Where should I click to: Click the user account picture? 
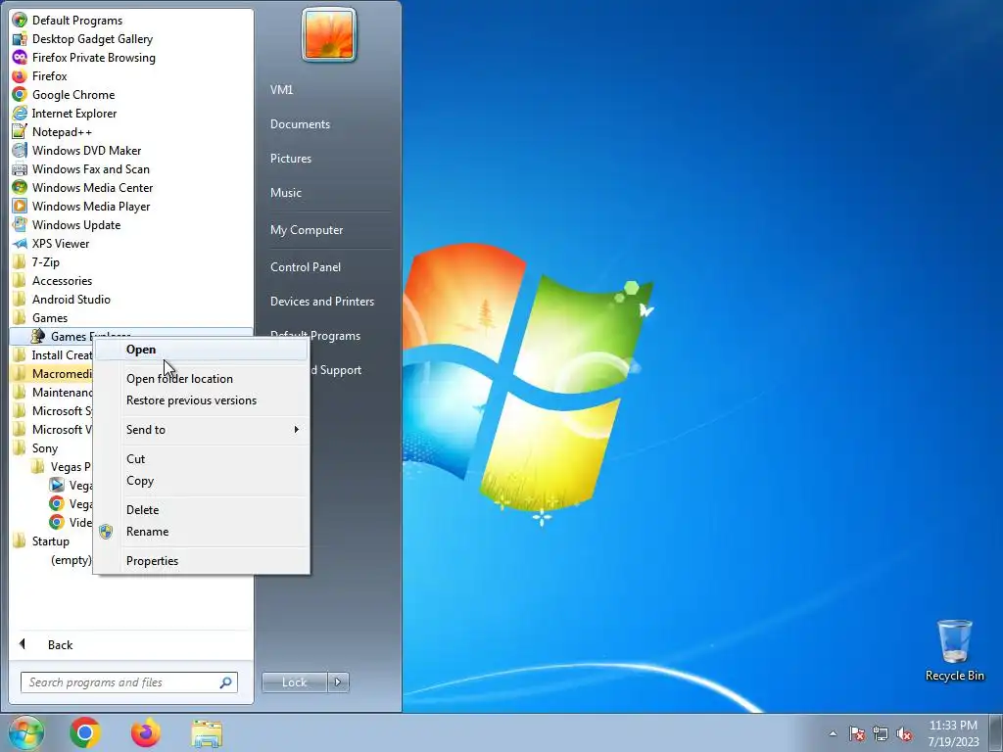click(329, 34)
